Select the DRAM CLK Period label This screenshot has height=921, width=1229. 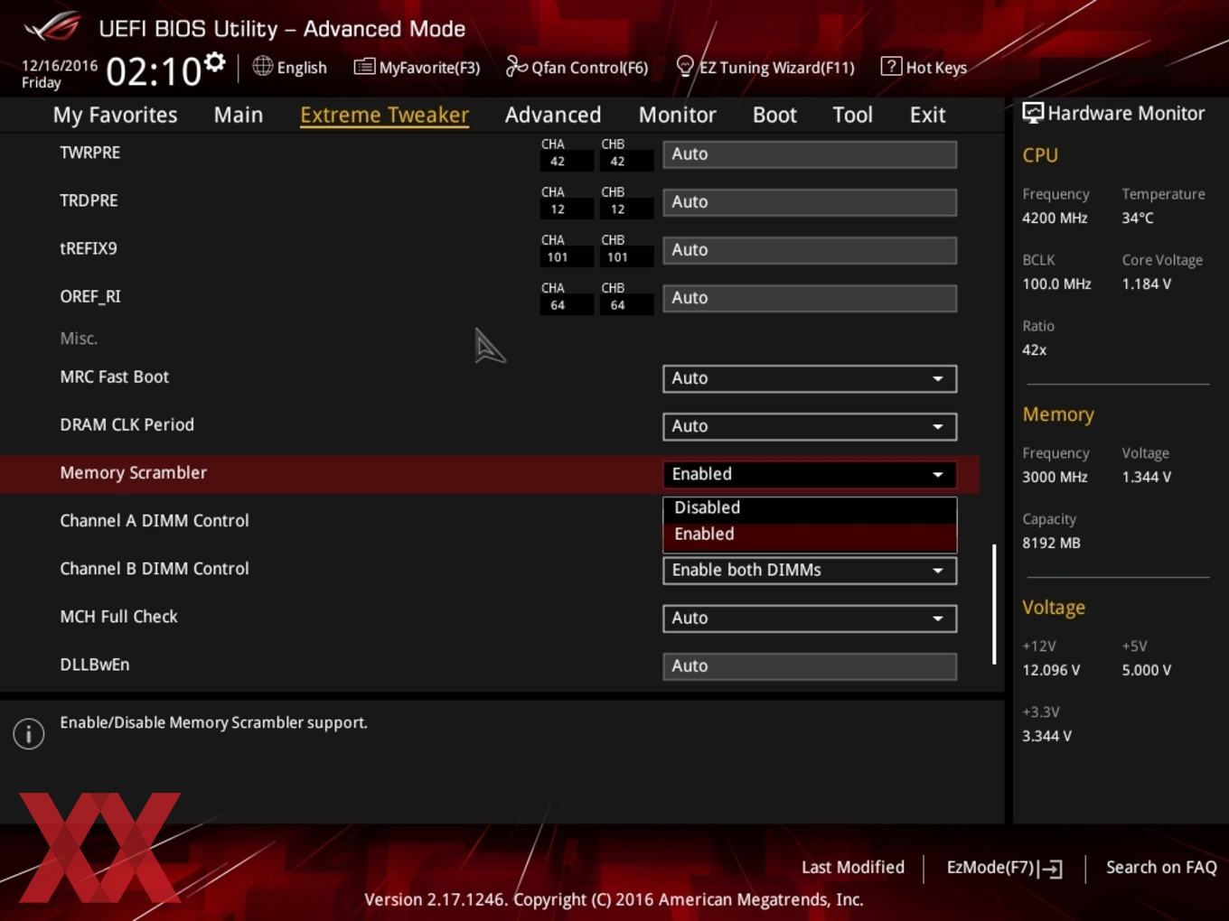click(127, 425)
